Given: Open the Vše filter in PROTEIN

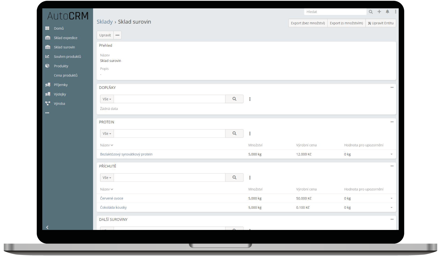Looking at the screenshot, I should [x=107, y=134].
